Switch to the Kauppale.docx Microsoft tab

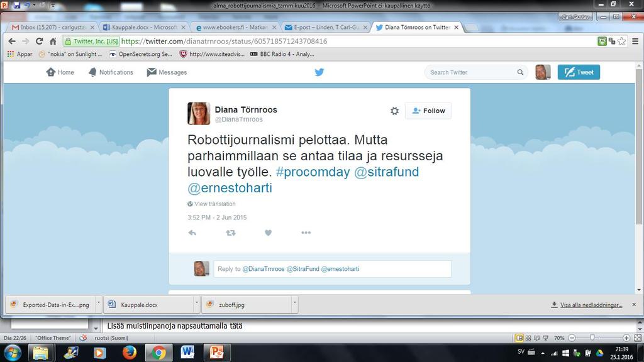(143, 27)
